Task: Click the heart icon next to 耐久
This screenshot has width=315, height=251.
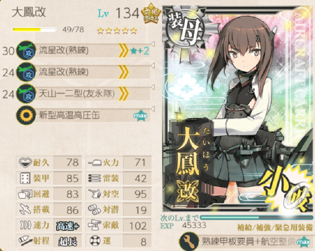Action: [x=25, y=162]
